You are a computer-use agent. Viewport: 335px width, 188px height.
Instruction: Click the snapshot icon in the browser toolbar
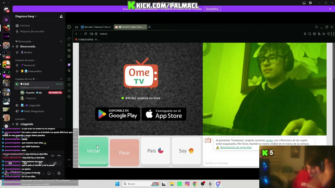pyautogui.click(x=310, y=34)
